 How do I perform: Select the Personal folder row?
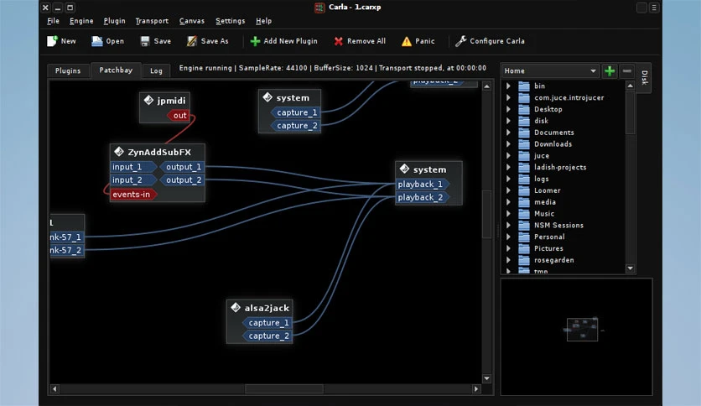pos(563,237)
